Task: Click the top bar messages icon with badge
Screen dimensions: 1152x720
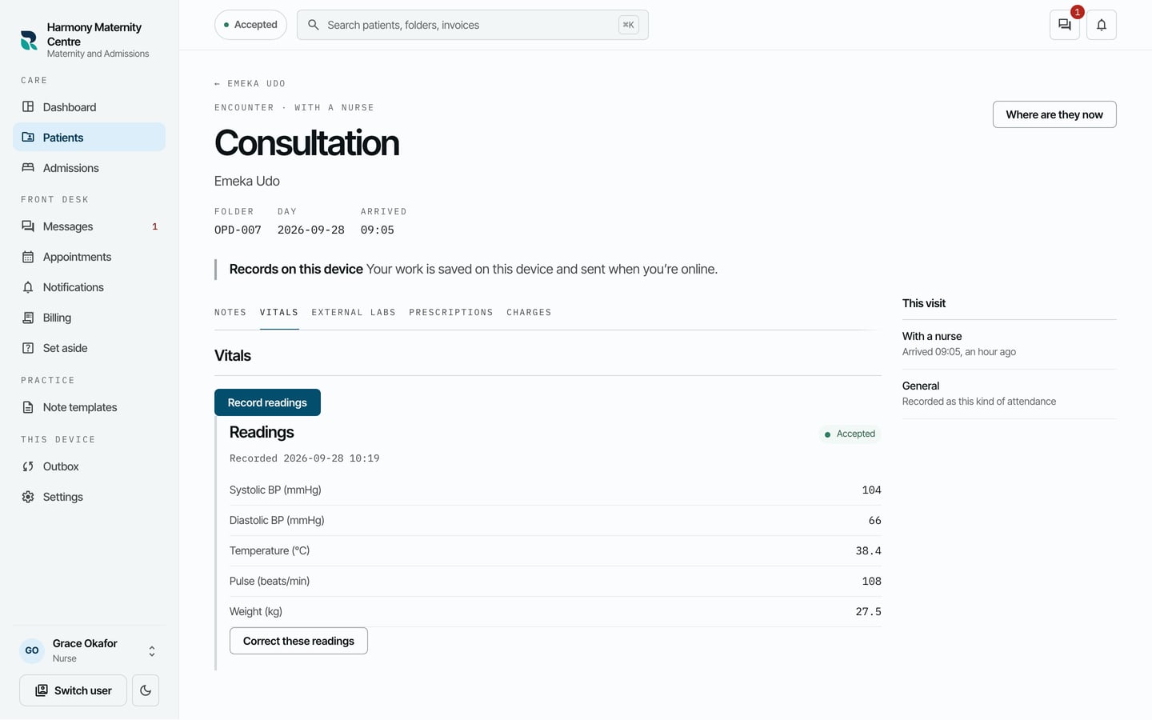Action: (x=1065, y=25)
